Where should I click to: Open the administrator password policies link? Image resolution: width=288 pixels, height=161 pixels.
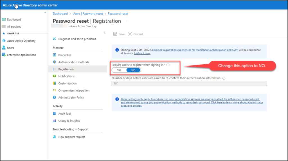[192, 102]
